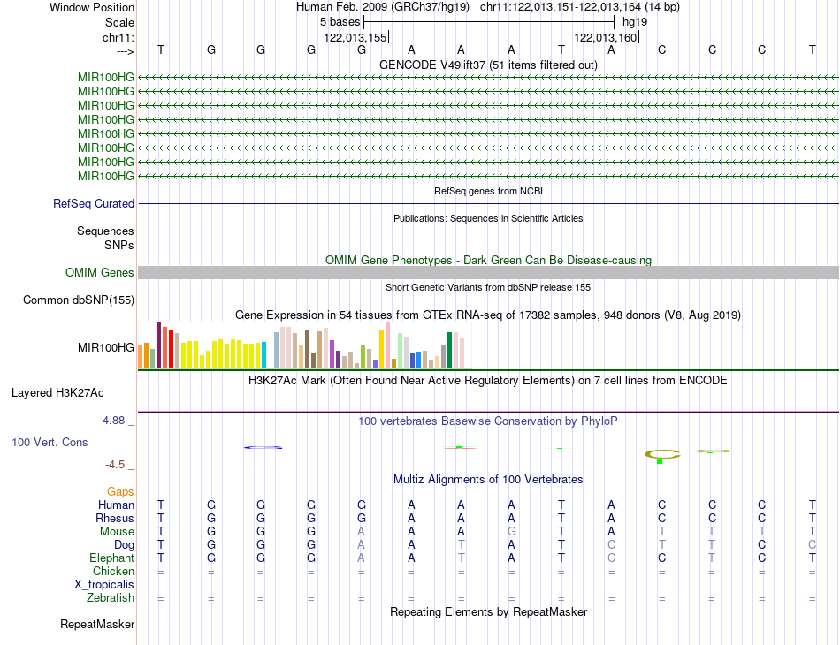
Task: Click the dark green GTEx expression bar
Action: [x=450, y=351]
